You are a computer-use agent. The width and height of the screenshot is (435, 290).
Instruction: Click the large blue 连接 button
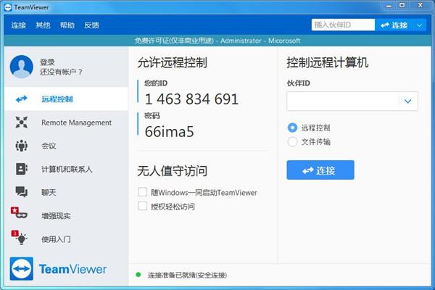[320, 170]
